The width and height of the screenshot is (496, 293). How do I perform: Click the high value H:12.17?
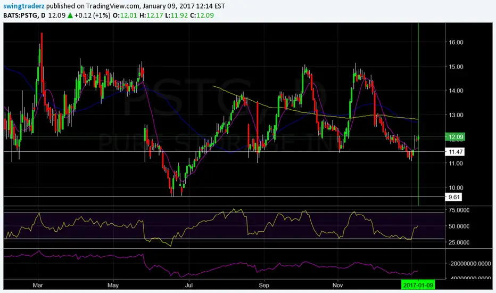click(151, 15)
